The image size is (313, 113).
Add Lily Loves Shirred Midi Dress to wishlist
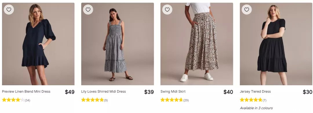click(x=88, y=9)
